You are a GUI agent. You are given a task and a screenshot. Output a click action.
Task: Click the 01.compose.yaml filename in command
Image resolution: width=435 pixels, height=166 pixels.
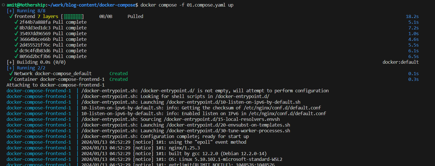point(206,5)
